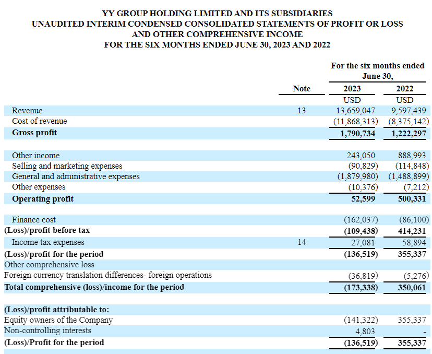Screen dimensions: 432x354
Task: Select administrative expenses value (1,488,899)
Action: 409,176
